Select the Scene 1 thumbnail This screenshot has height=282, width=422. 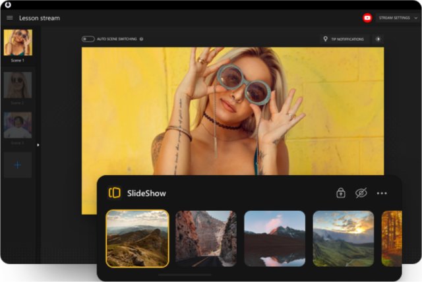pyautogui.click(x=18, y=42)
